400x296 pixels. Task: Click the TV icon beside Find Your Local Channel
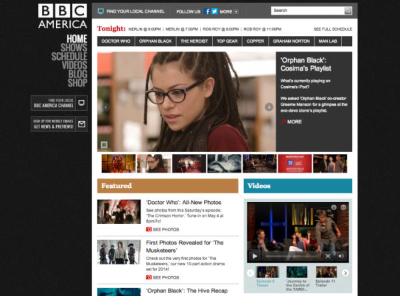click(101, 11)
